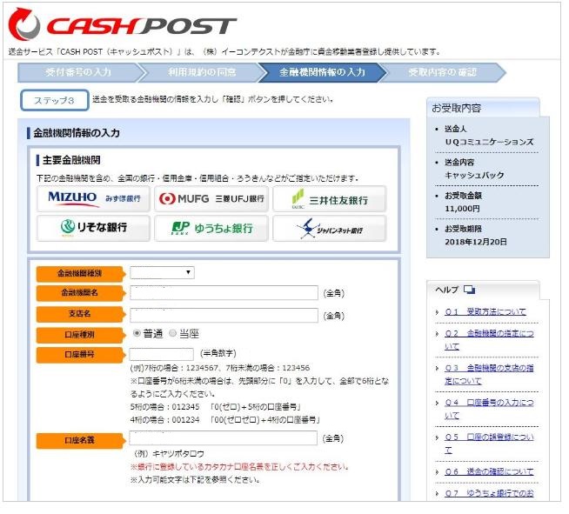
Task: Click the 利用規約の同意 step tab
Action: pos(202,72)
